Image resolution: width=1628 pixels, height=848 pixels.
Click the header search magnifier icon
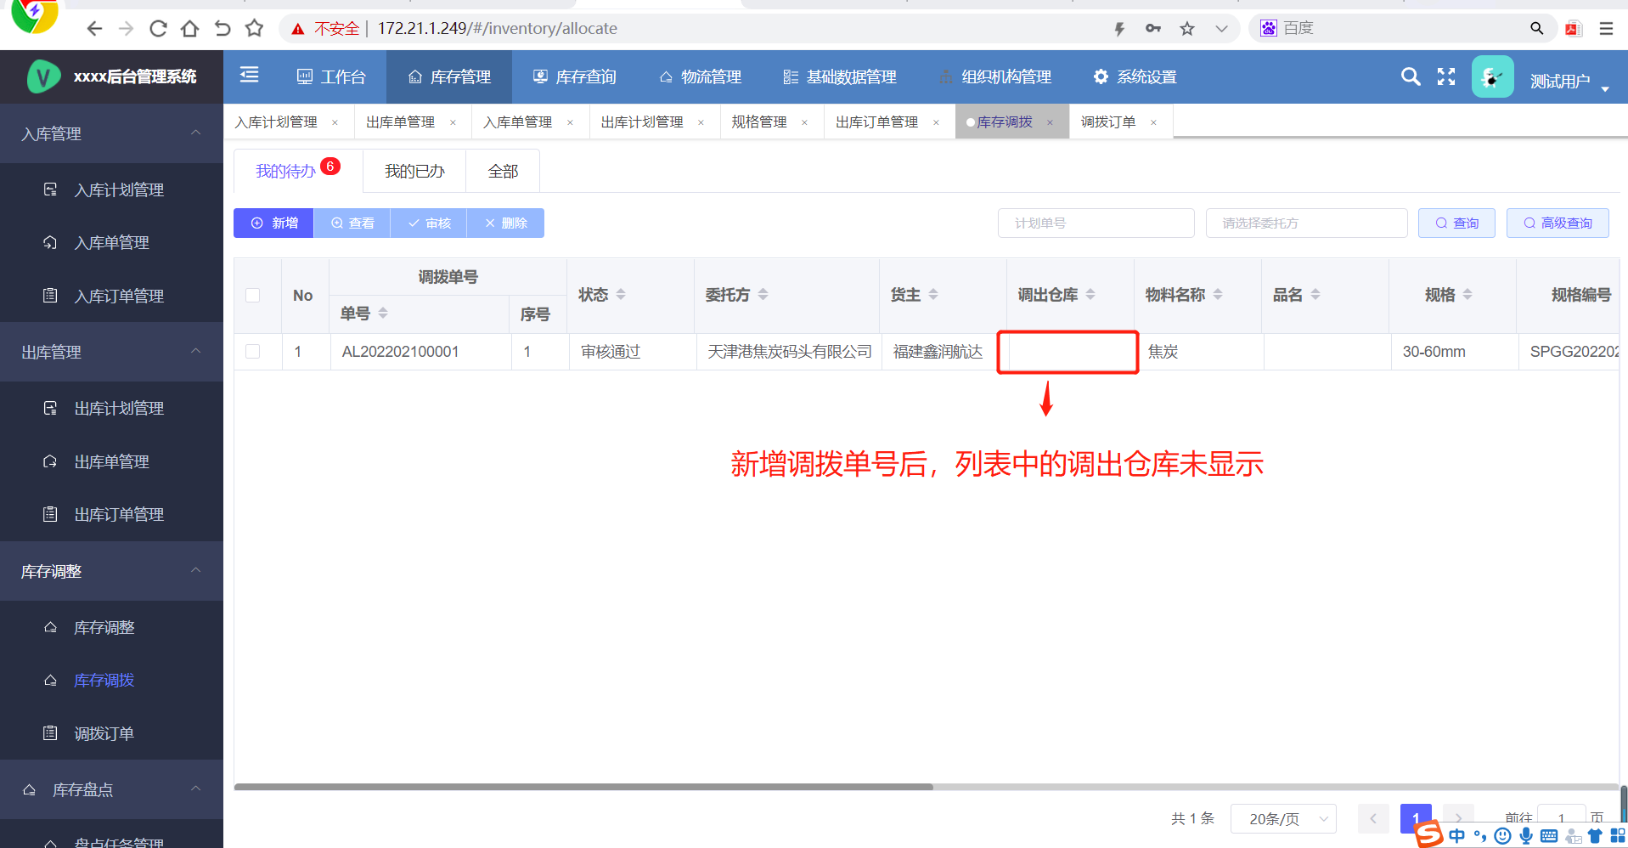(1411, 77)
